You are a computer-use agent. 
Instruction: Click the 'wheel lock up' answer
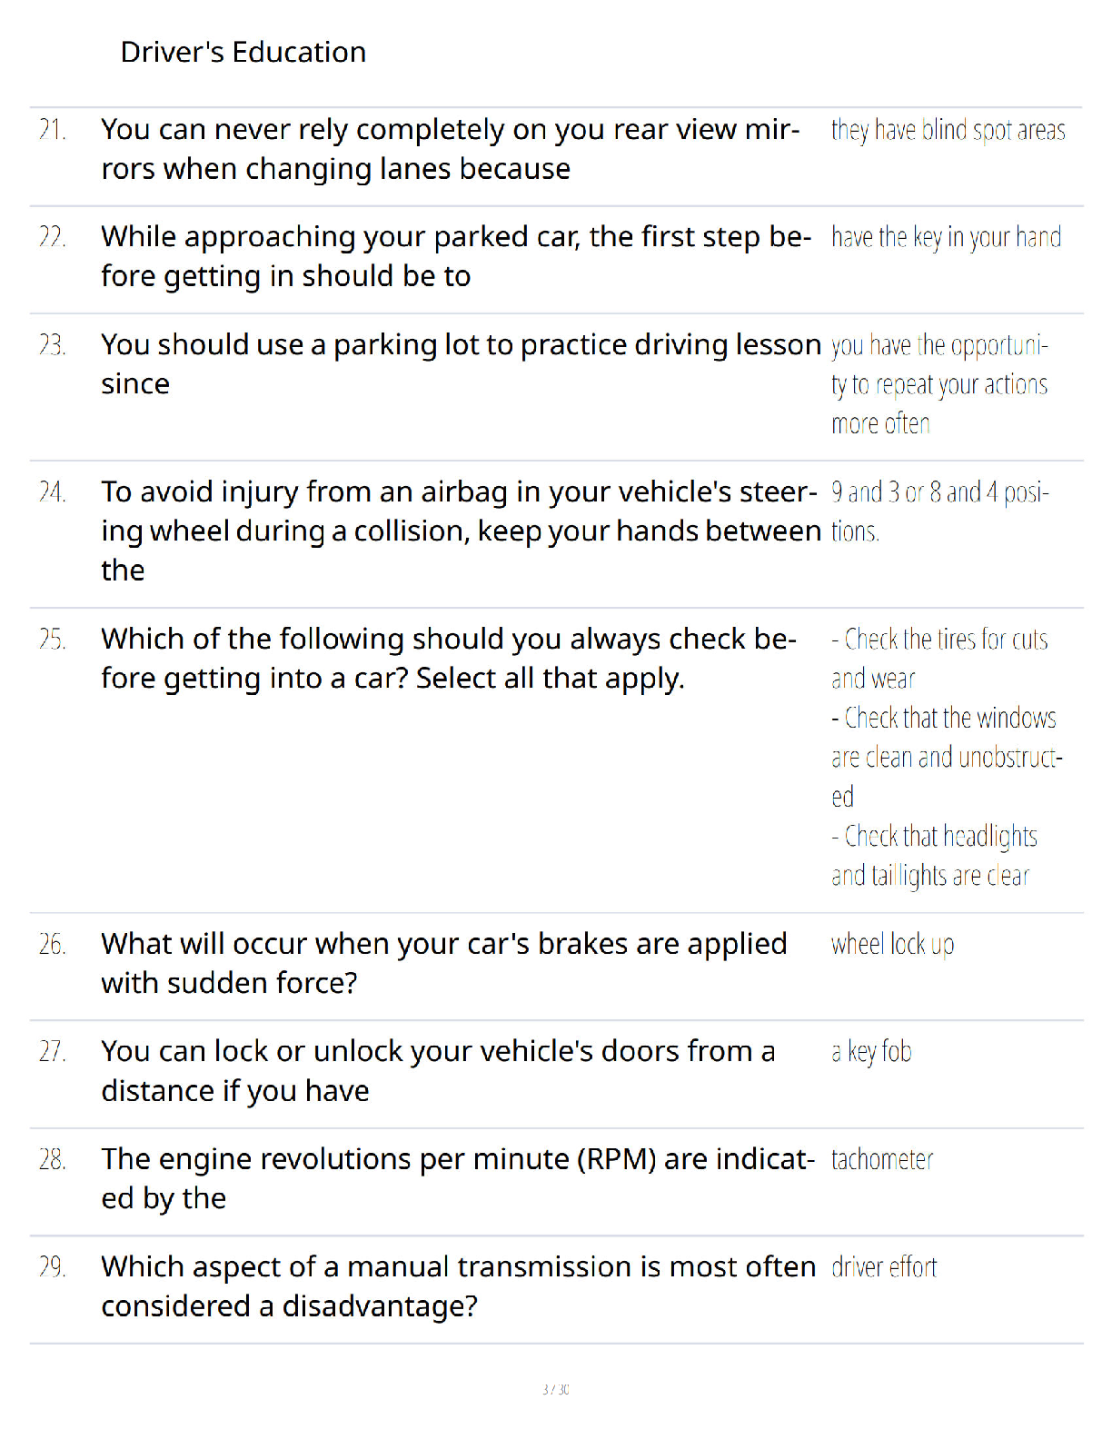(893, 945)
